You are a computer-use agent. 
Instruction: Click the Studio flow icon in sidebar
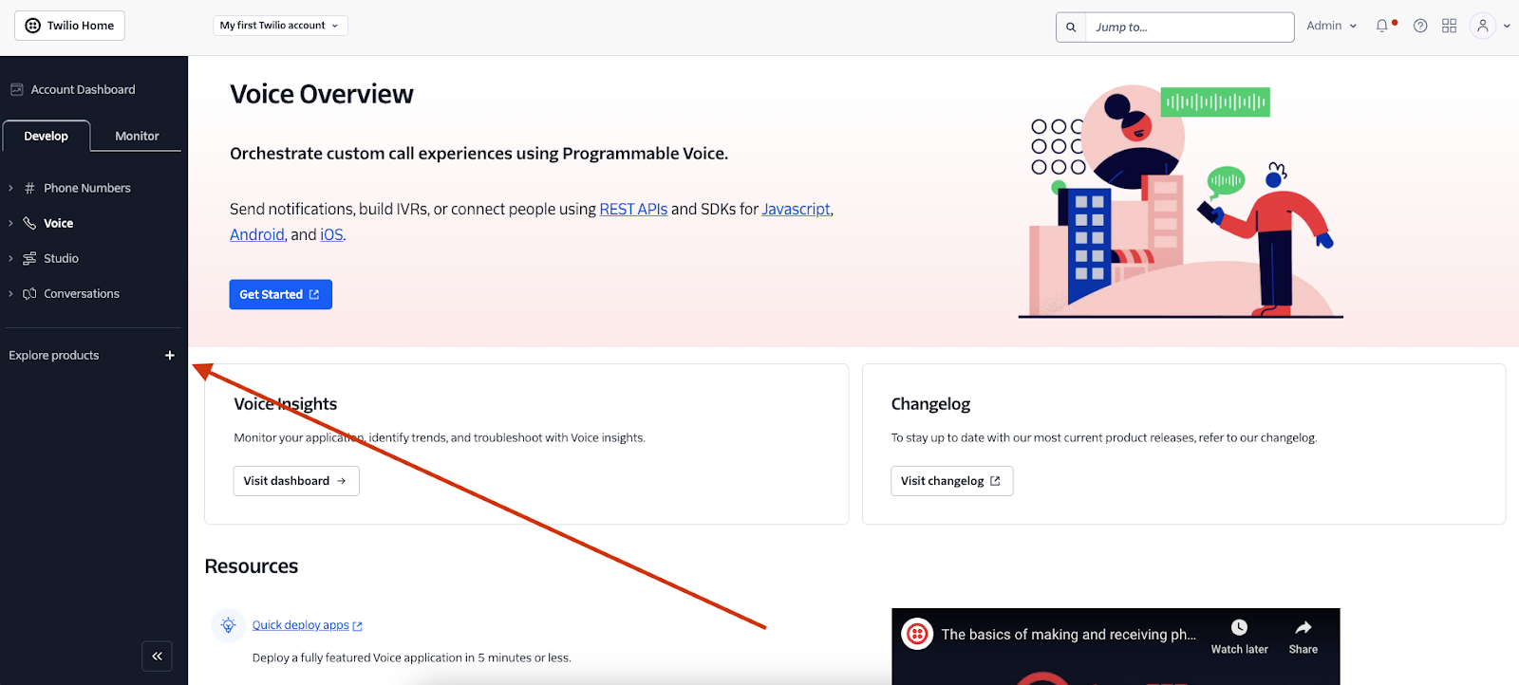click(x=30, y=257)
